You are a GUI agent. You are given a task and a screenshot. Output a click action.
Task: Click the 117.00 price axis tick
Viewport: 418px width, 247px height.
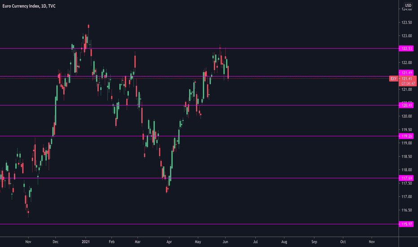pyautogui.click(x=407, y=197)
